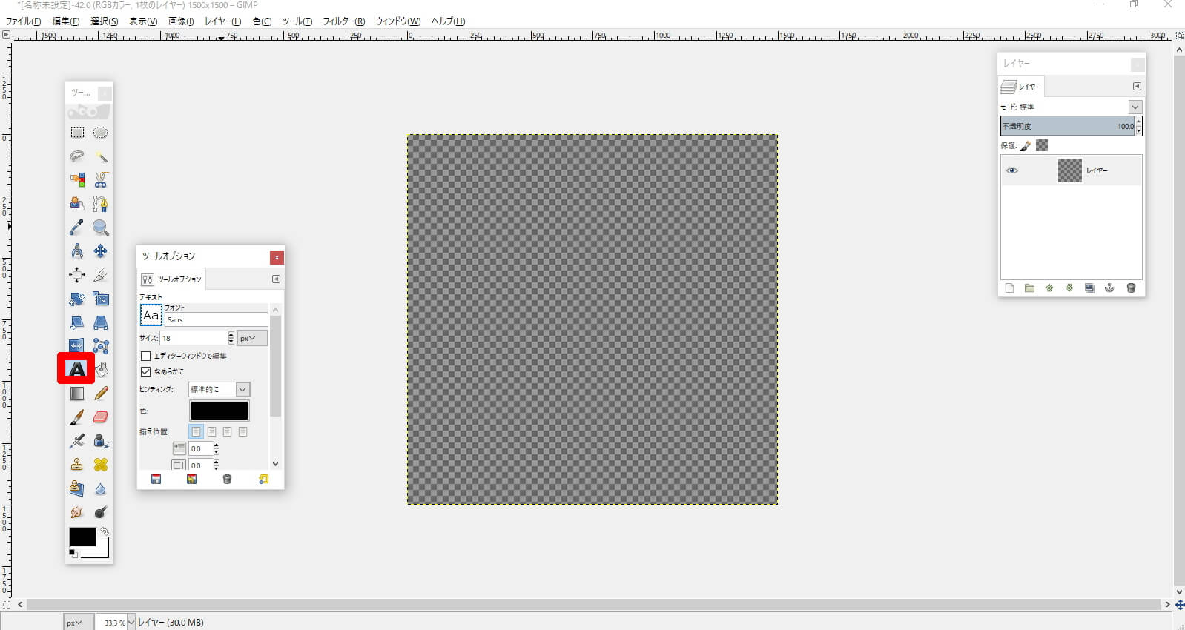Open the status bar px unit dropdown
The height and width of the screenshot is (630, 1185).
point(79,623)
